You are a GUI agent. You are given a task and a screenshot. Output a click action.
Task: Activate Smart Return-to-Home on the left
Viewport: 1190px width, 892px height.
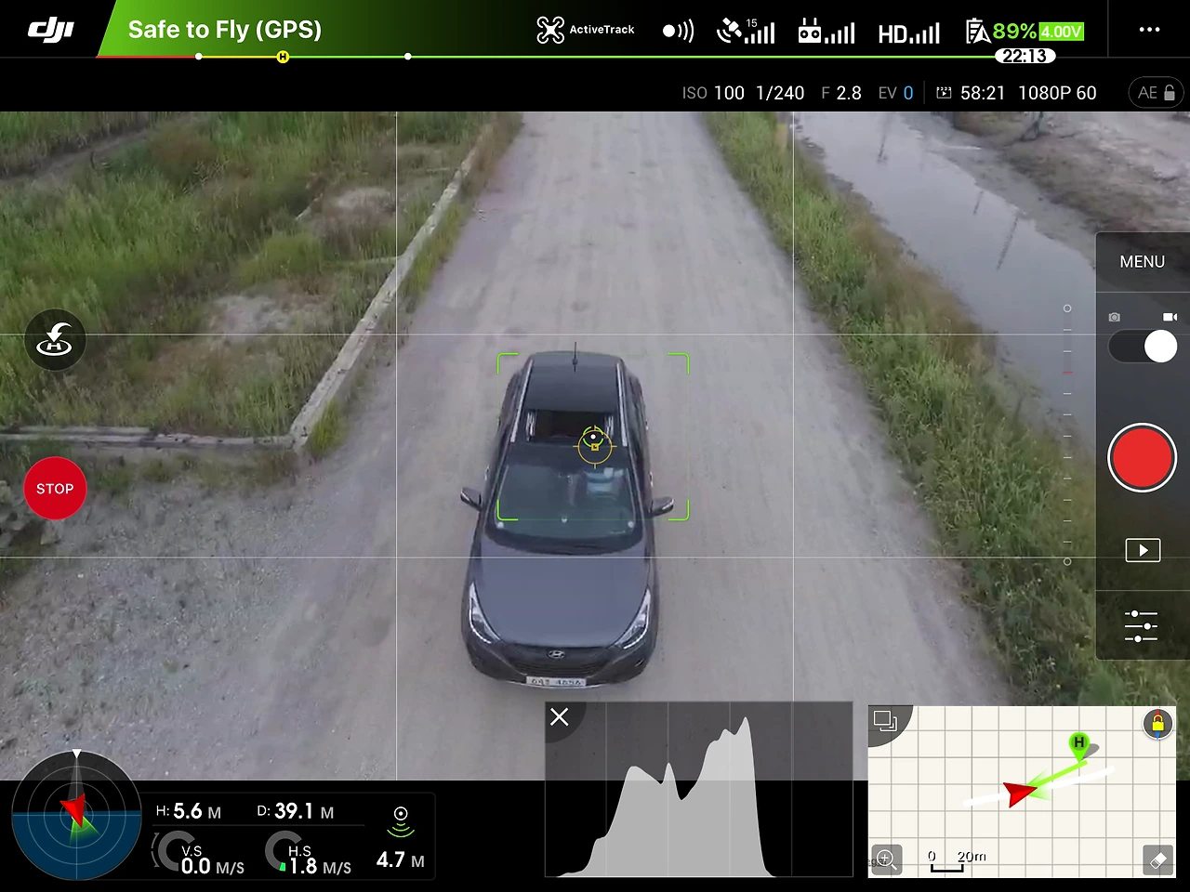(55, 340)
